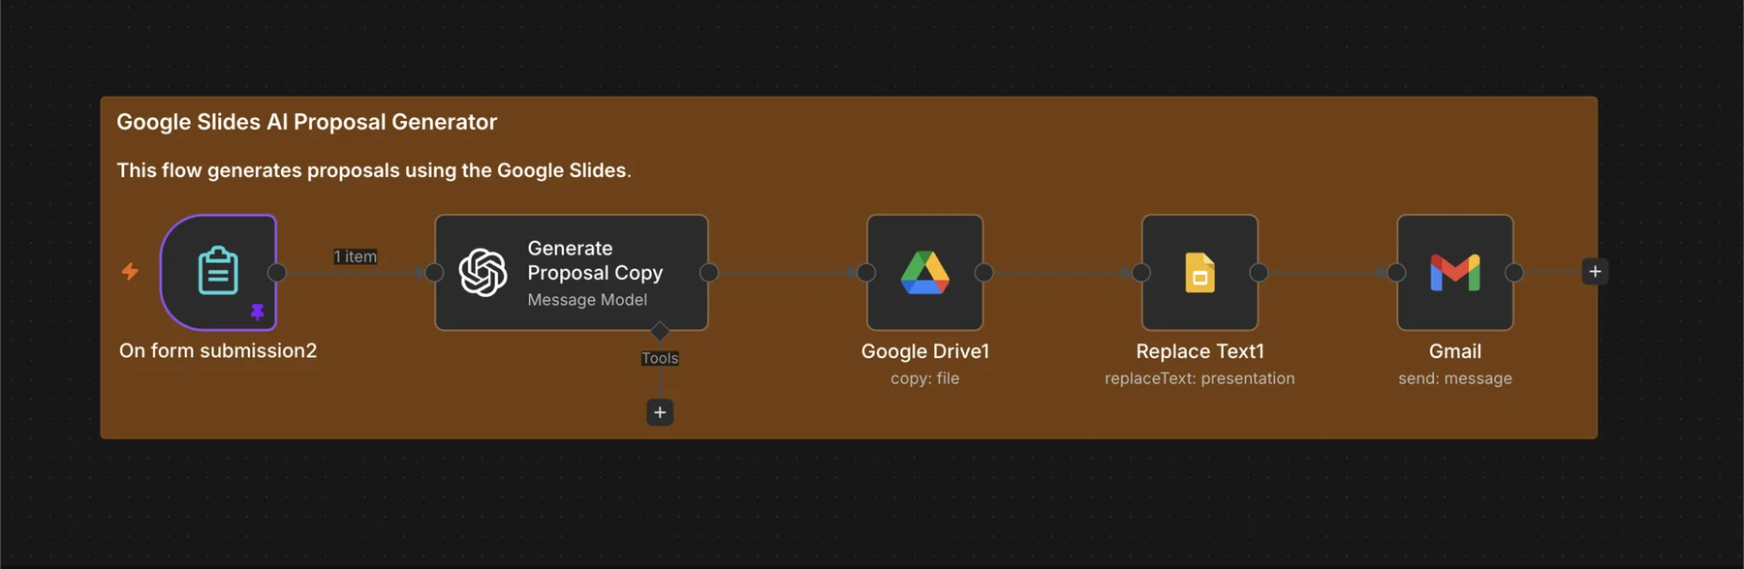1744x569 pixels.
Task: Click the 'Gmail' node label
Action: coord(1455,351)
